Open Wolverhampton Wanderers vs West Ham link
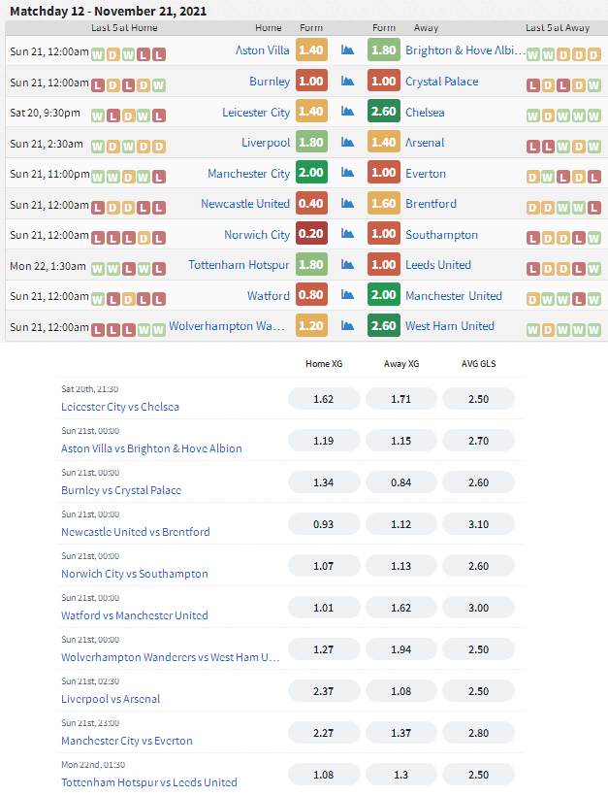 (x=171, y=657)
